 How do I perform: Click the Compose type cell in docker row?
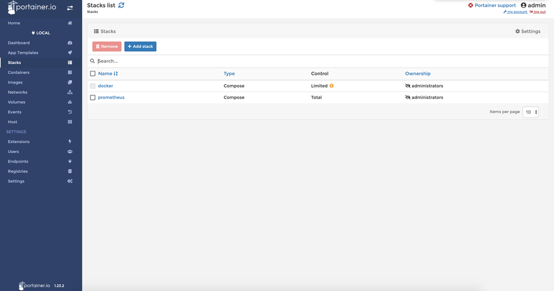point(234,86)
